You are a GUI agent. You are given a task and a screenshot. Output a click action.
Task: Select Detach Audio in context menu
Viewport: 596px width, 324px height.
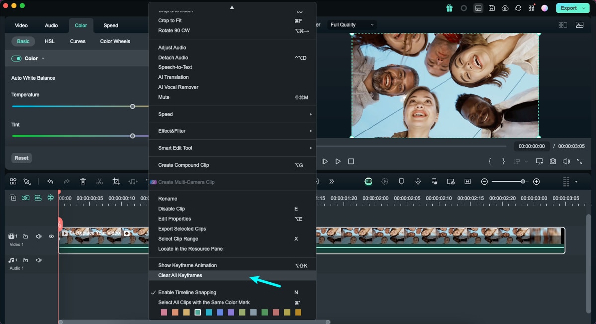coord(232,58)
